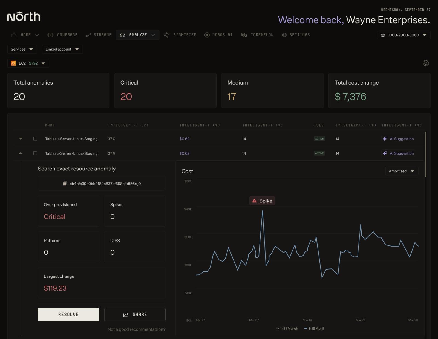Click the Share arrow icon
The image size is (438, 339).
pyautogui.click(x=126, y=315)
